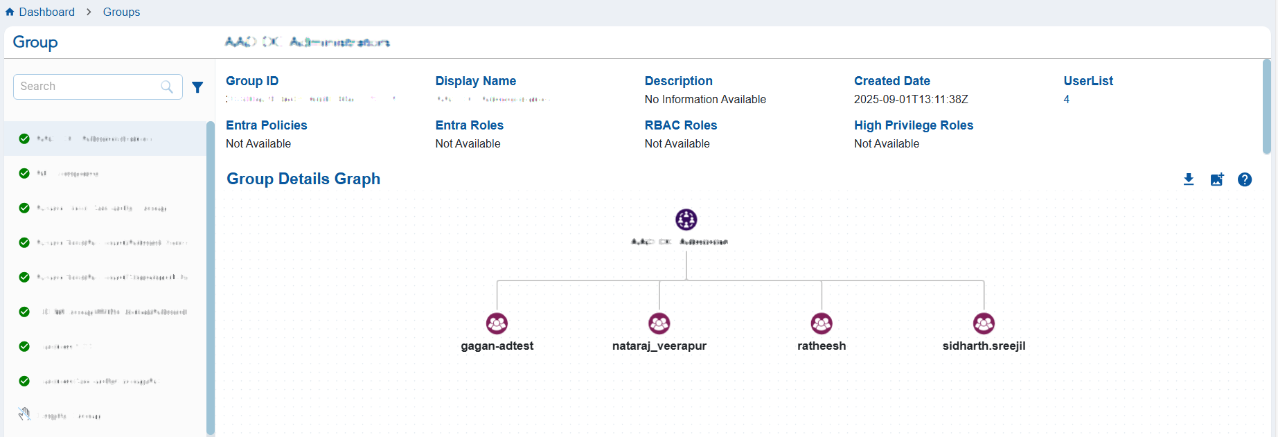Download the group details graph

coord(1189,179)
